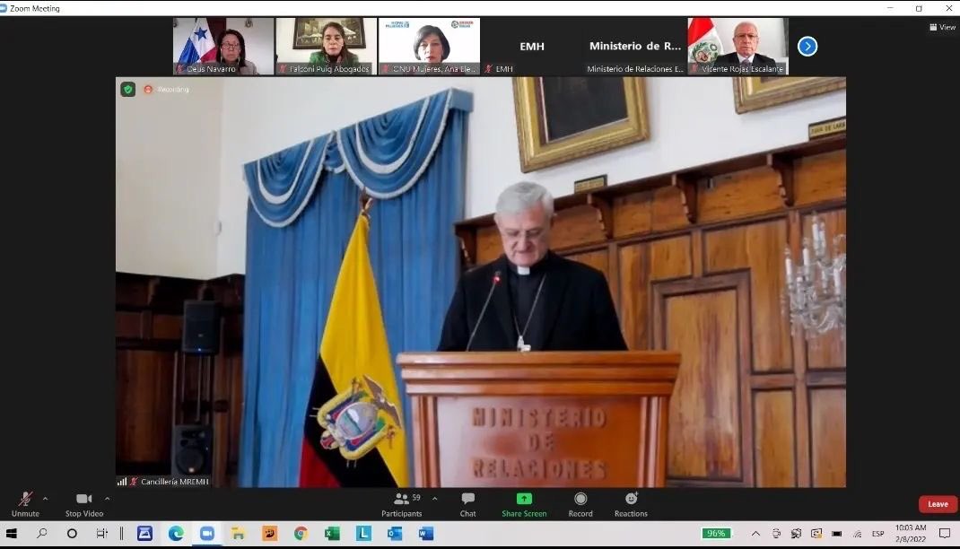Open the Participants panel
960x549 pixels.
pos(402,504)
